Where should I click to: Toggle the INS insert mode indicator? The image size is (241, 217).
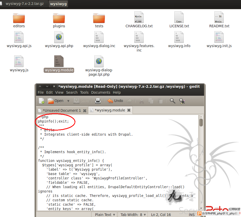192,215
